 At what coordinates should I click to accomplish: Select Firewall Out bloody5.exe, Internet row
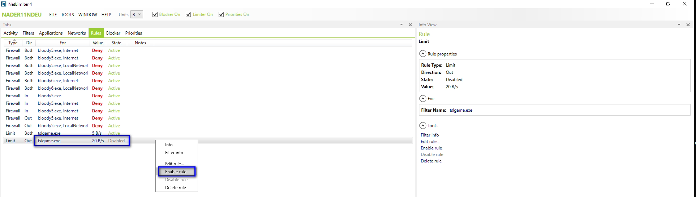tap(208, 118)
